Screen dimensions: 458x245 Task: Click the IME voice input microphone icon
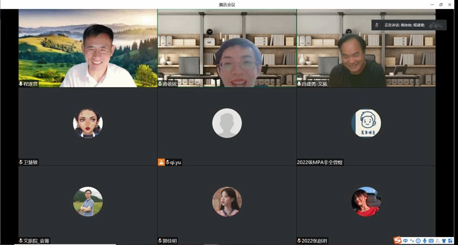pyautogui.click(x=424, y=240)
